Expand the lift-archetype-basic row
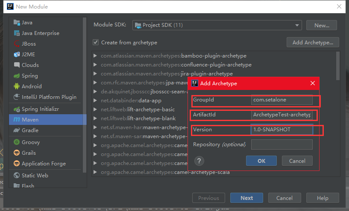The height and width of the screenshot is (211, 349). (x=95, y=109)
